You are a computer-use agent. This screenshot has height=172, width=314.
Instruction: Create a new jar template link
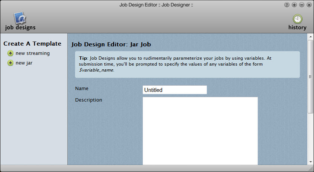24,63
